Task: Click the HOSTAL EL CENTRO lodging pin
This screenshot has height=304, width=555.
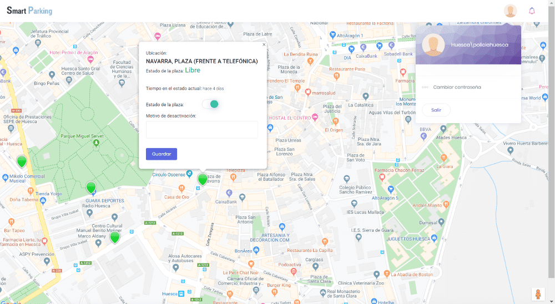Action: 315,118
